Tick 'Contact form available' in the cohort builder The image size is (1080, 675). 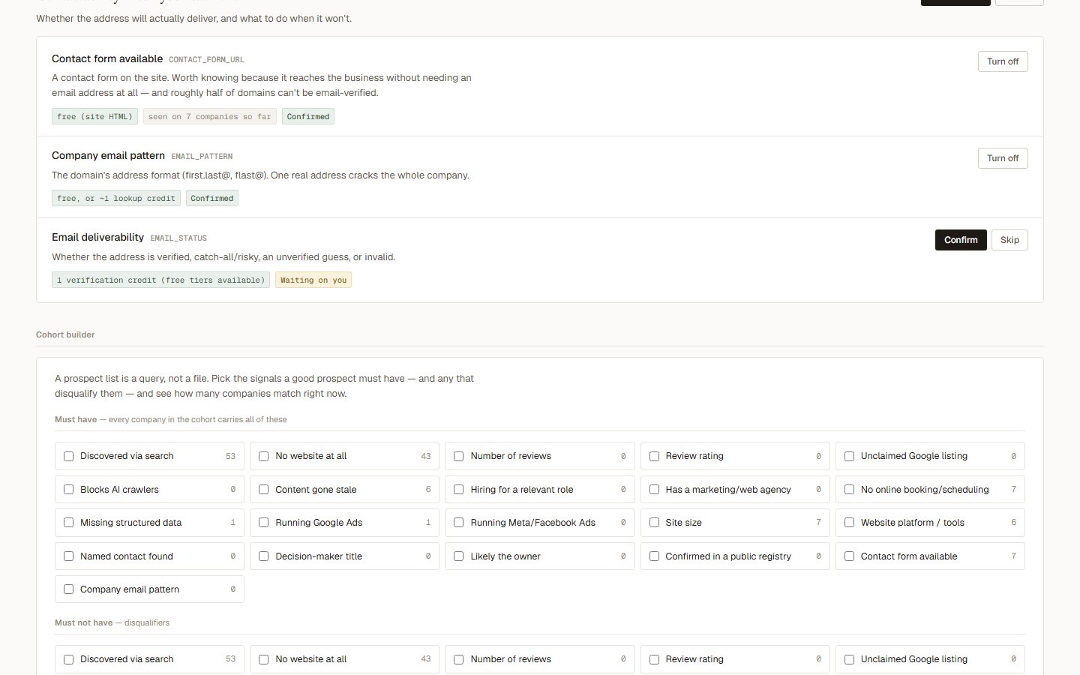(x=849, y=556)
